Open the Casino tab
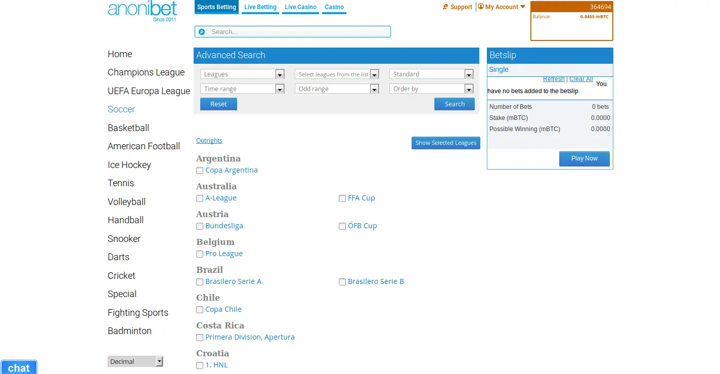Screen dimensions: 720x374 (334, 7)
